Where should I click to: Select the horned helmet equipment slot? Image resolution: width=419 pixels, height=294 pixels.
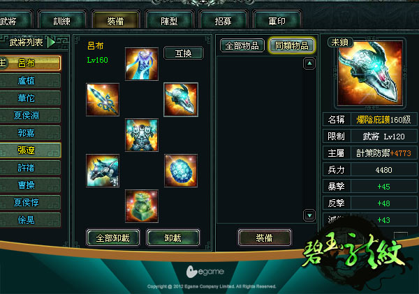tap(181, 100)
